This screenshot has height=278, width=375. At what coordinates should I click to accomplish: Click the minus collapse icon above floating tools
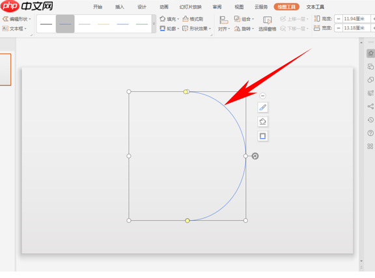coord(262,96)
